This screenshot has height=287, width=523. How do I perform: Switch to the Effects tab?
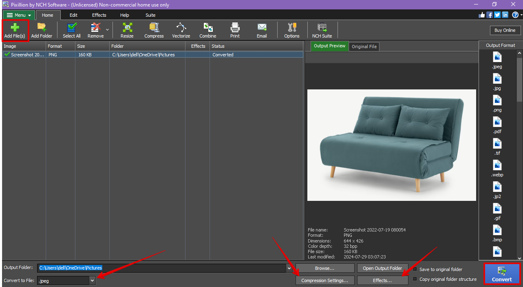tap(99, 15)
